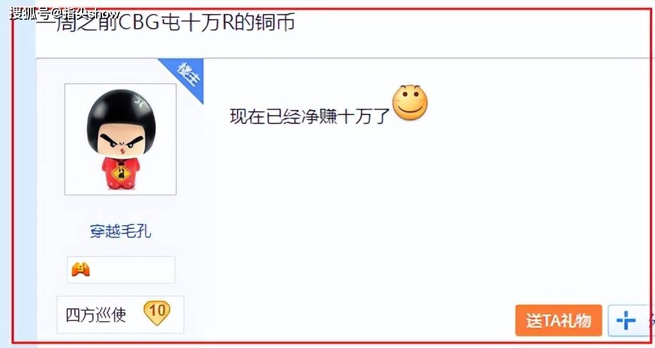Open the cartoon doll avatar image
Screen dimensions: 655x348
pos(120,139)
